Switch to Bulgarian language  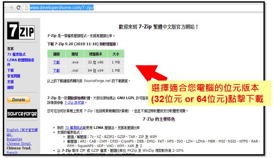(x=14, y=139)
